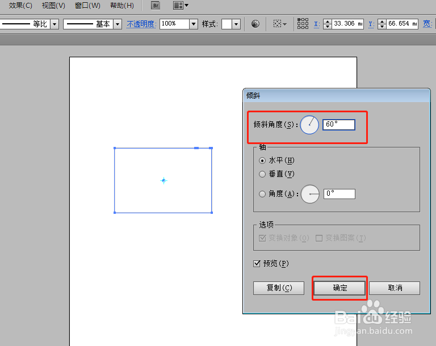Open the Bridge (Br) icon

(156, 5)
